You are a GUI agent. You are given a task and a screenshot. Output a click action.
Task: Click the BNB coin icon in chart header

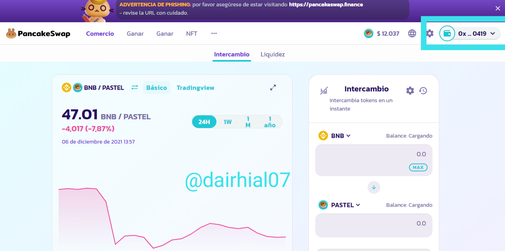point(67,88)
